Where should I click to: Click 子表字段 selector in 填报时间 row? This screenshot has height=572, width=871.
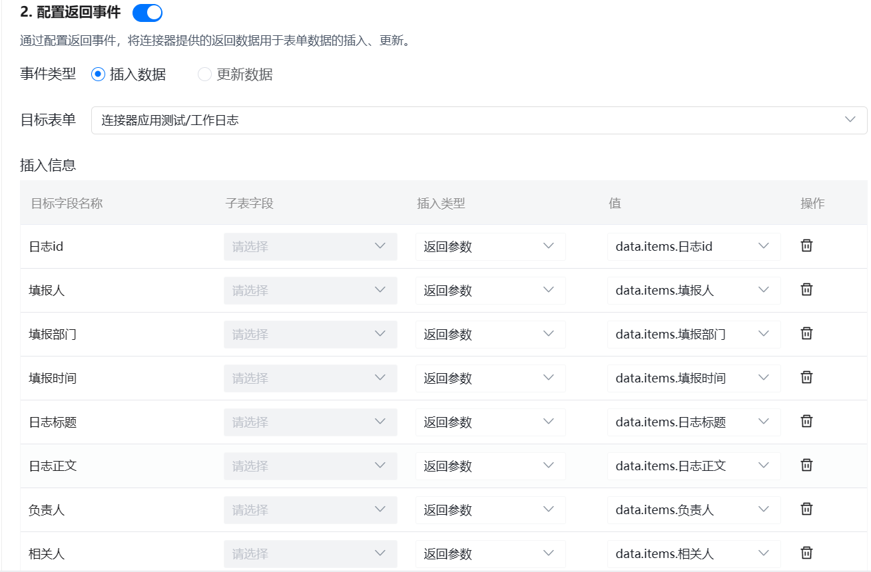[310, 378]
